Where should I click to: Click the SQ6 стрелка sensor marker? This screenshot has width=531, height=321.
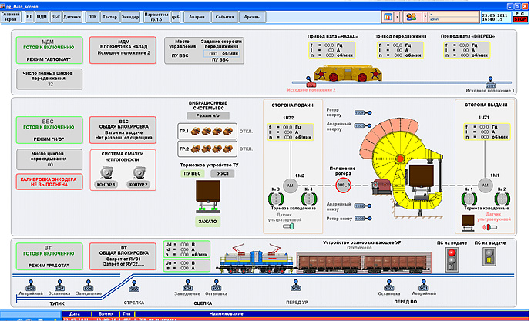(x=133, y=289)
